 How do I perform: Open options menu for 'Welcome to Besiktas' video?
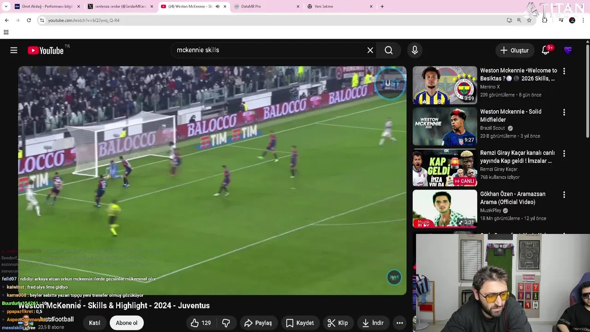[x=564, y=71]
